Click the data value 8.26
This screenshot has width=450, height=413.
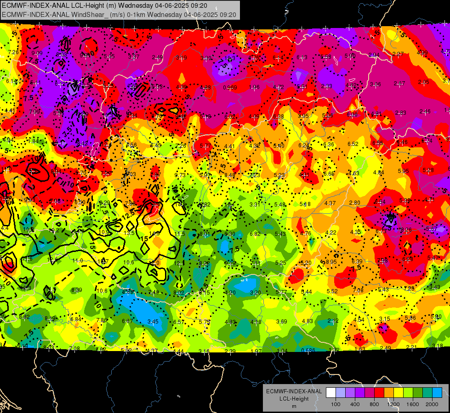pos(406,229)
